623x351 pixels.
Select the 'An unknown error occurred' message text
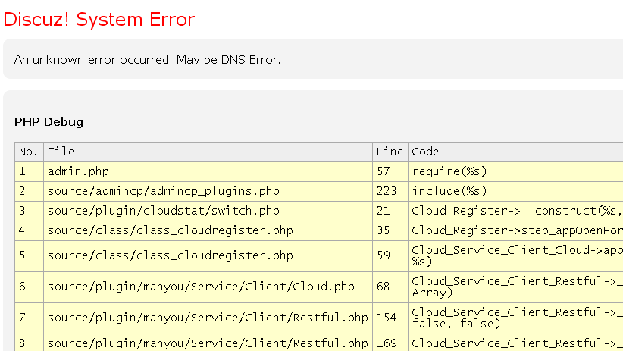click(x=147, y=60)
